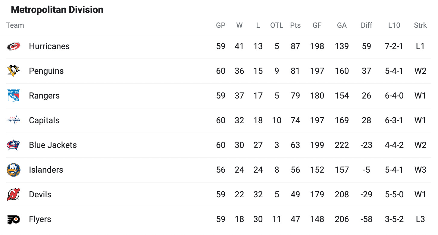This screenshot has height=235, width=438.
Task: Click the OTL column header
Action: tap(277, 25)
